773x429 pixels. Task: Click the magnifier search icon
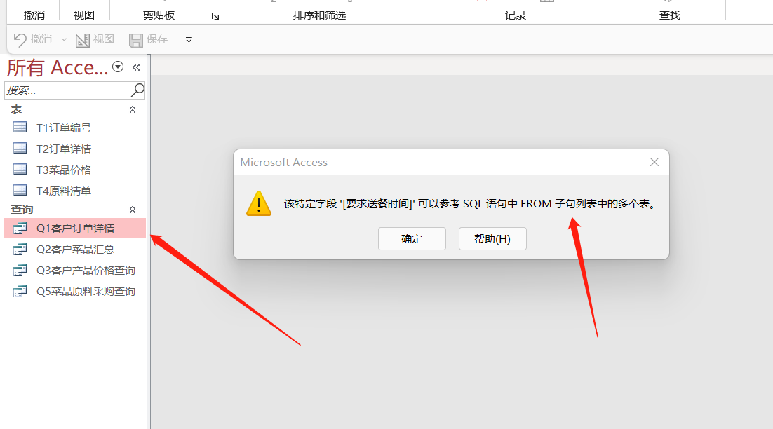click(137, 90)
